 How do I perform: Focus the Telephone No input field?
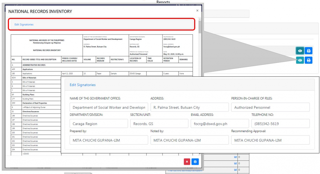[280, 124]
